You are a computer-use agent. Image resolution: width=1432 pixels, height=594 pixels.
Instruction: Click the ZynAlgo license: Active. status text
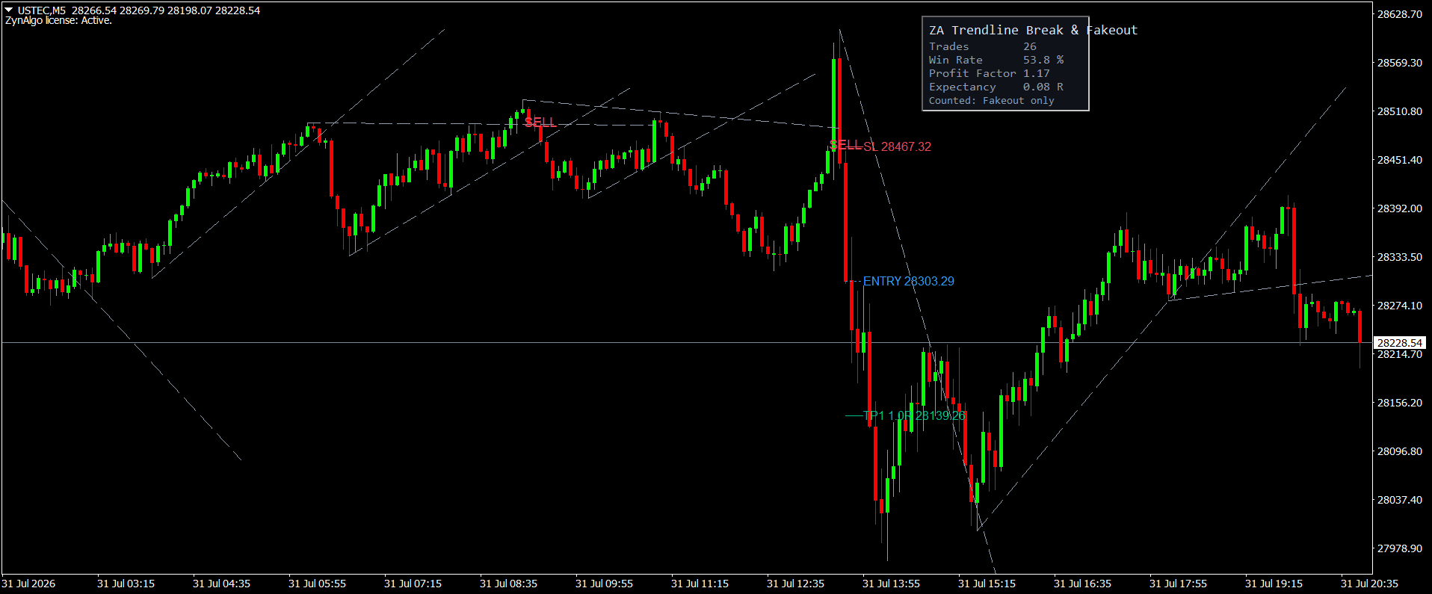(x=58, y=21)
